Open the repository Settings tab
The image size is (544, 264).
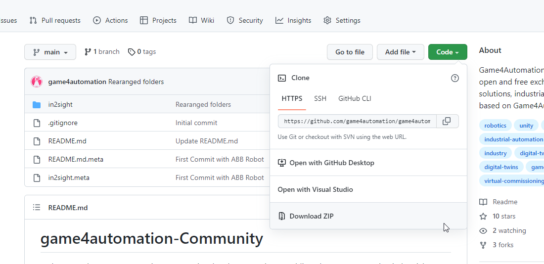(x=342, y=20)
